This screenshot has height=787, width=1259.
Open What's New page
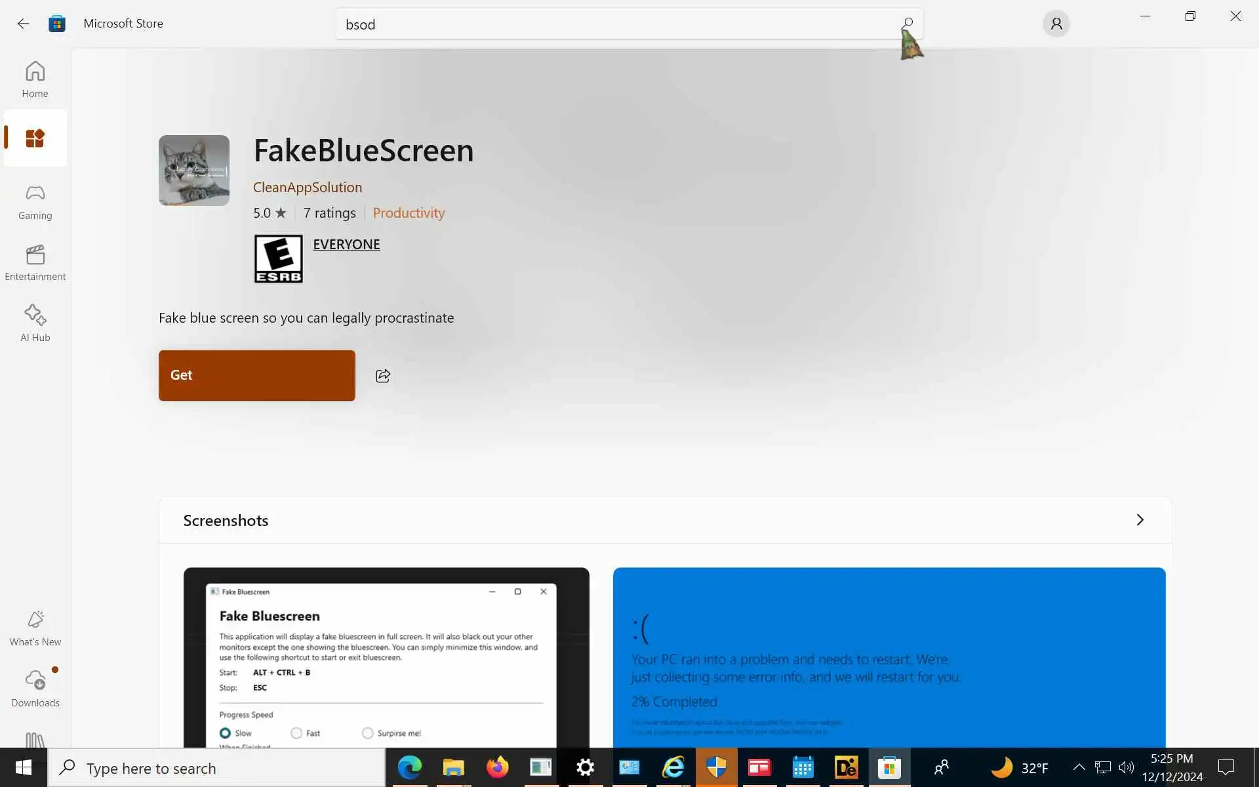[35, 628]
